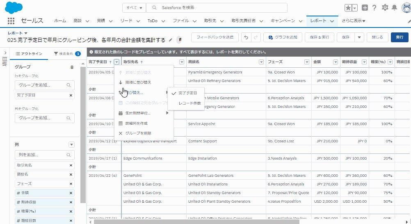Click the 保存 button
Screen dimensions: 411x224
tap(346, 37)
